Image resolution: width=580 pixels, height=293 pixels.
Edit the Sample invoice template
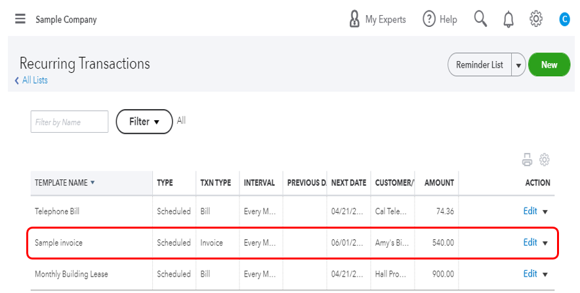pyautogui.click(x=530, y=242)
